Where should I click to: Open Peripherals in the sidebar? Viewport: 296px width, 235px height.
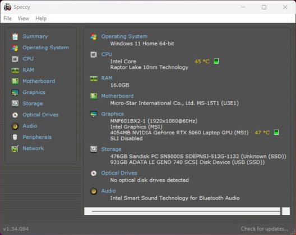(37, 137)
